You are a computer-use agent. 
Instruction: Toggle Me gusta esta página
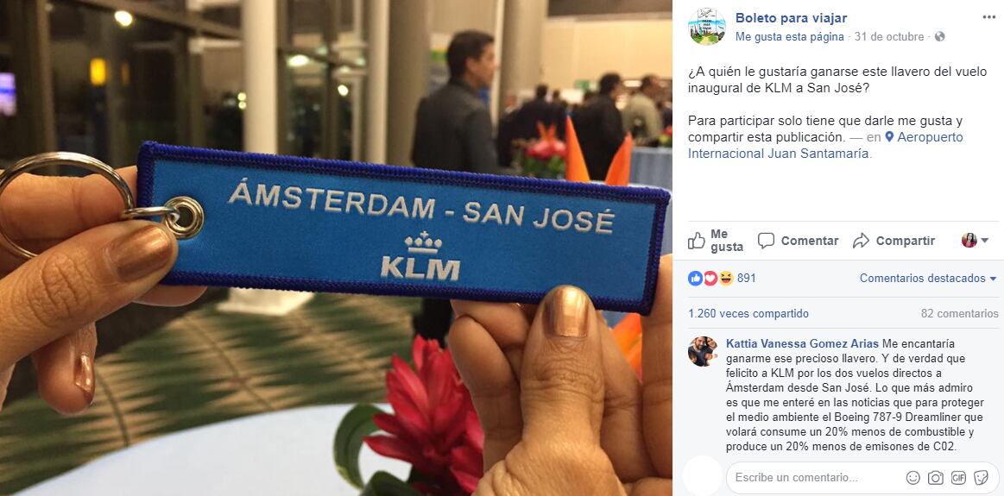click(790, 37)
